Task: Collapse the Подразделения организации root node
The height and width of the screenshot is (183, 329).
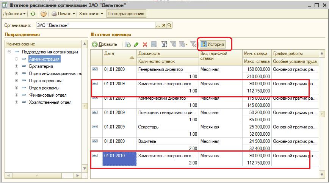Action: click(9, 52)
